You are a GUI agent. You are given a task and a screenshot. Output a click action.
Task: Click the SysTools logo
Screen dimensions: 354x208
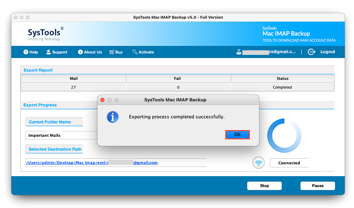[45, 34]
